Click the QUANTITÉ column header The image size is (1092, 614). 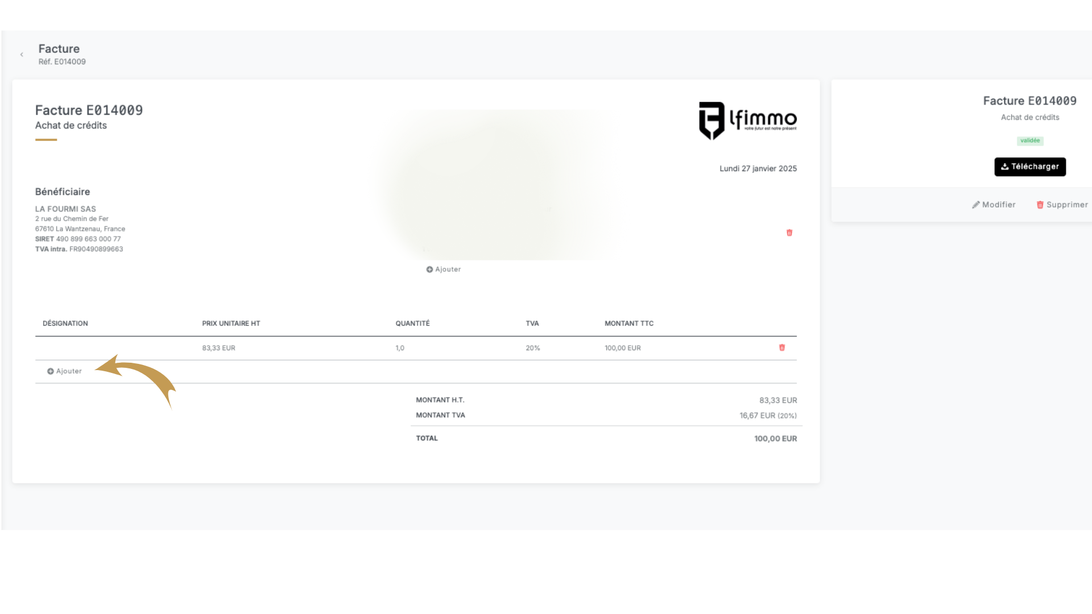point(412,323)
